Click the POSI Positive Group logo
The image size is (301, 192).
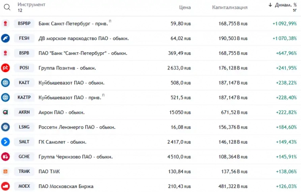[x=6, y=68]
